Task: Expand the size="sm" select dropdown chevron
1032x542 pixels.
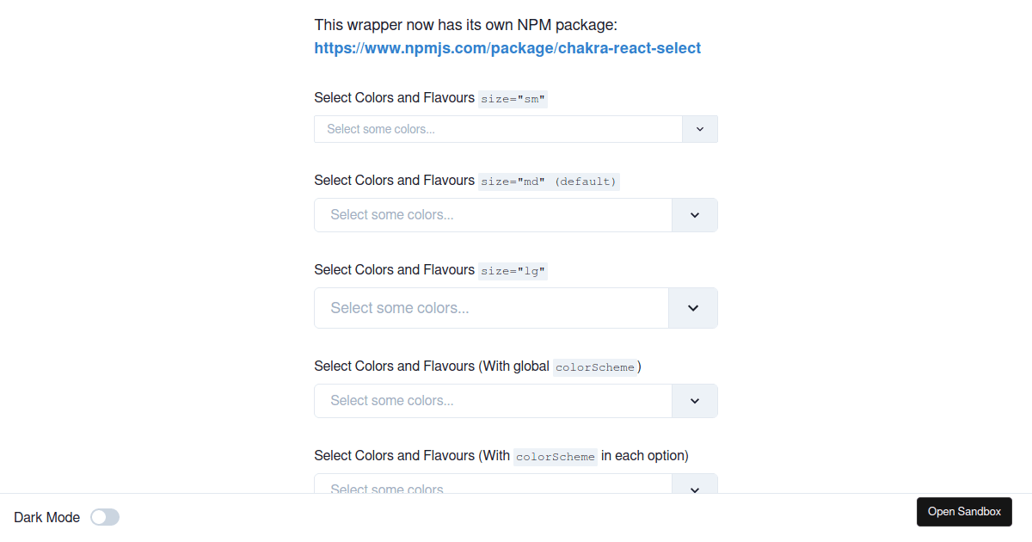Action: click(700, 129)
